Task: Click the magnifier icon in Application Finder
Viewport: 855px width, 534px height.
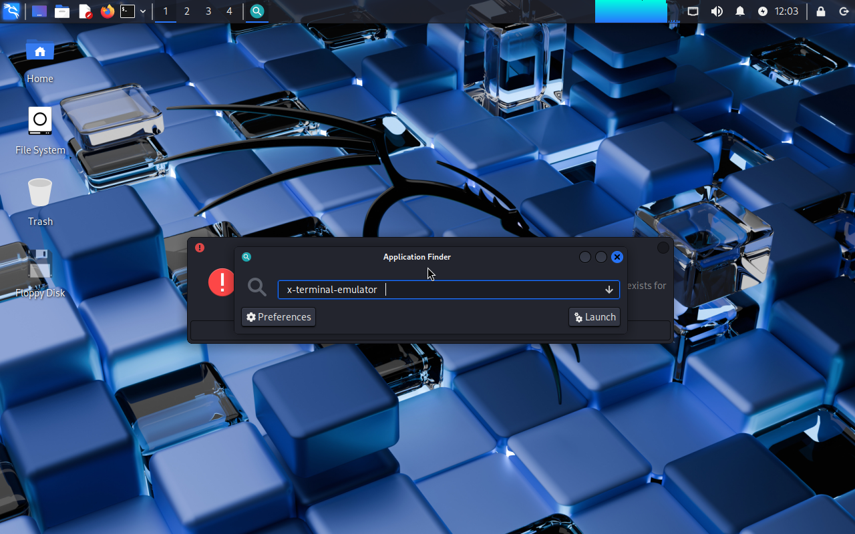Action: [x=257, y=287]
